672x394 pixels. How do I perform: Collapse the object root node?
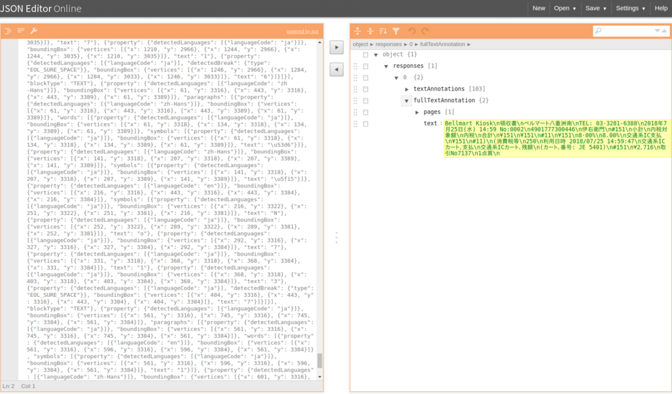coord(376,55)
